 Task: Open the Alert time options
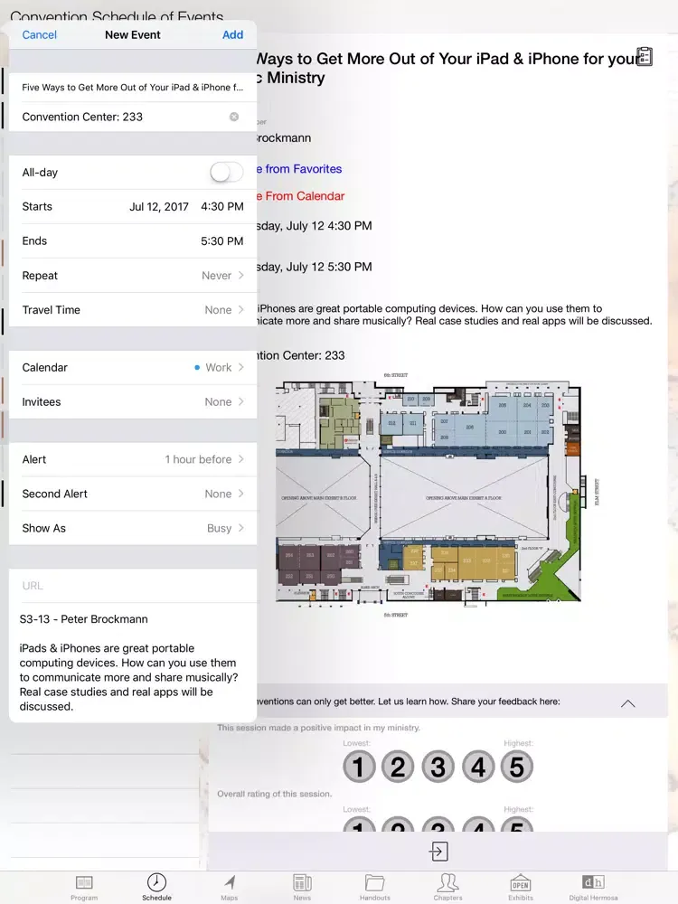pos(133,459)
